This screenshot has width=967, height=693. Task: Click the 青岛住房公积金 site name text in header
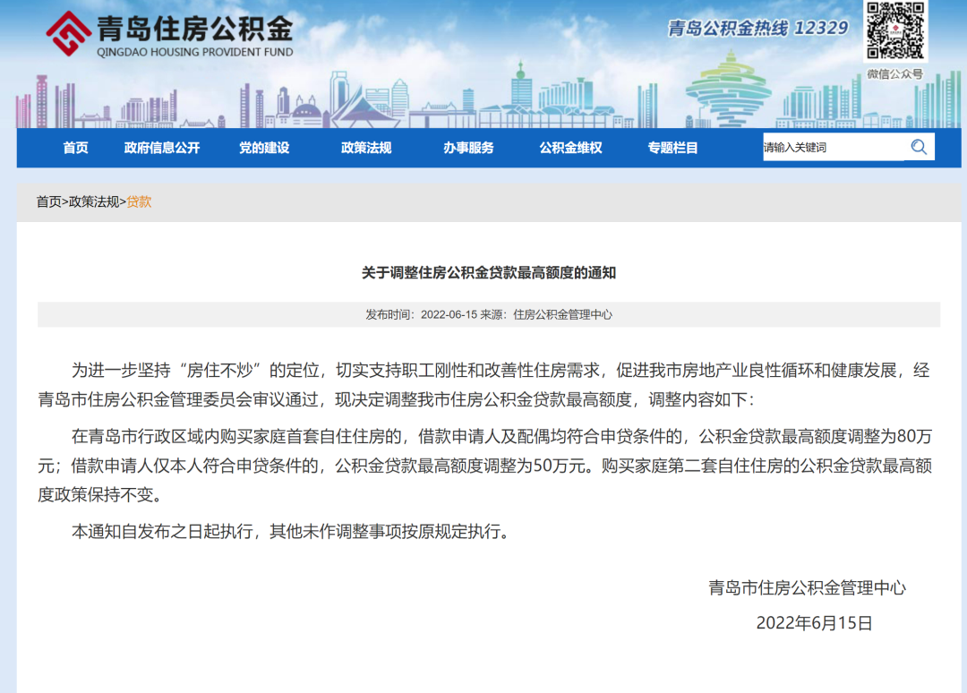pos(194,29)
